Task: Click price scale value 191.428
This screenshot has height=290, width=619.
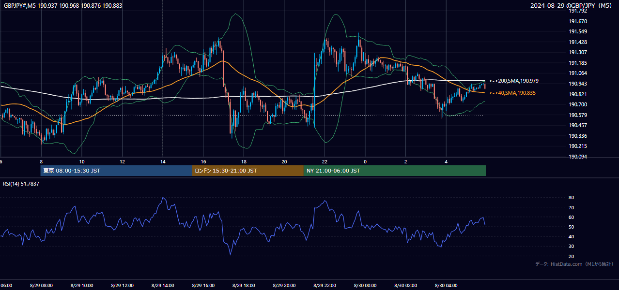Action: click(x=578, y=42)
